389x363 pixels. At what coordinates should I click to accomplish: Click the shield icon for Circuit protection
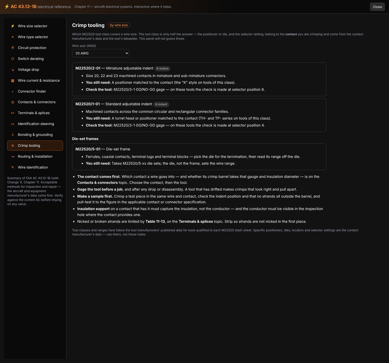[x=13, y=48]
